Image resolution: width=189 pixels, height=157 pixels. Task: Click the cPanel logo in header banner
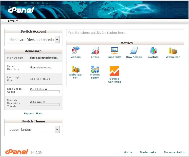pos(21,10)
